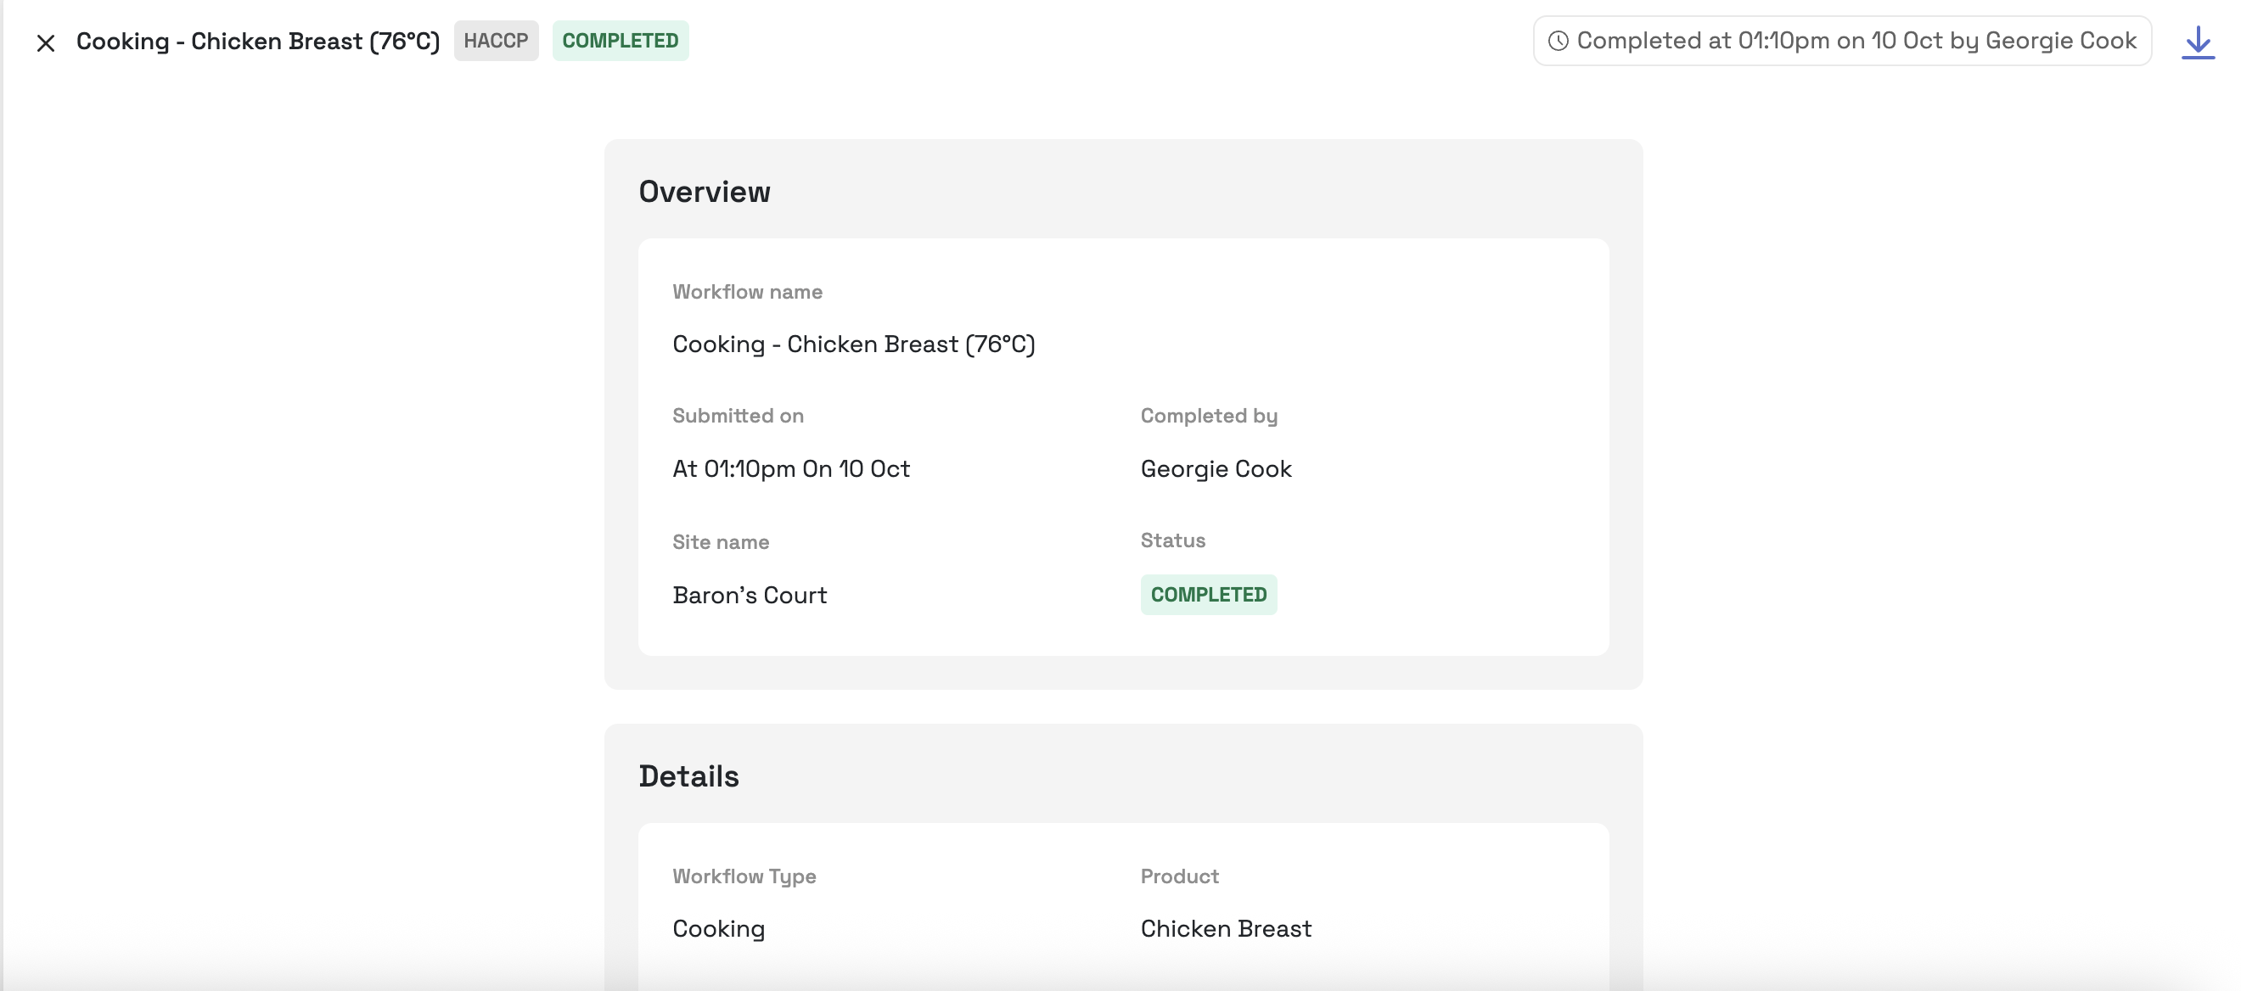Click the Details section heading
The image size is (2241, 991).
click(688, 776)
